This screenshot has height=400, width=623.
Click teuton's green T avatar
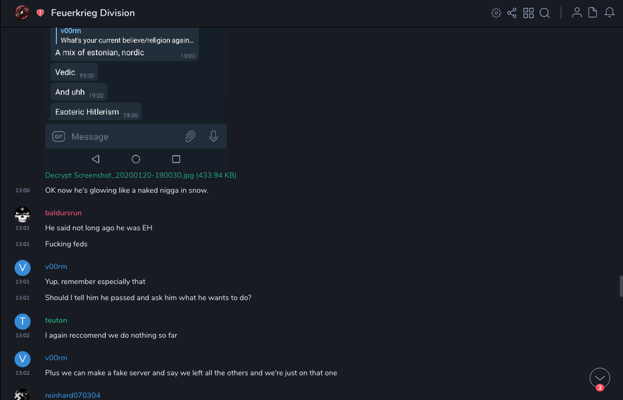22,322
